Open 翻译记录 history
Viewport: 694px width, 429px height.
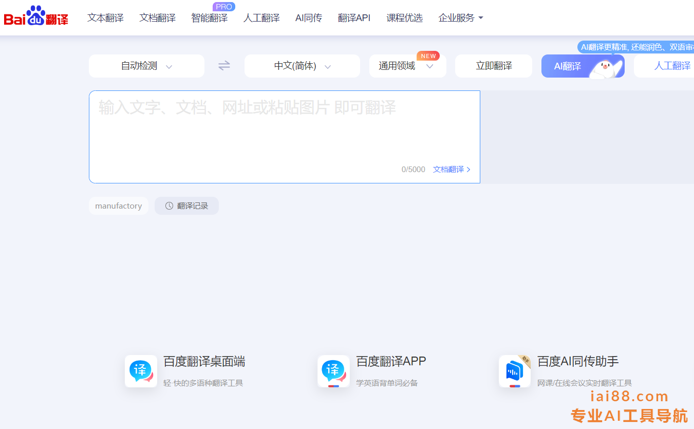(x=186, y=206)
